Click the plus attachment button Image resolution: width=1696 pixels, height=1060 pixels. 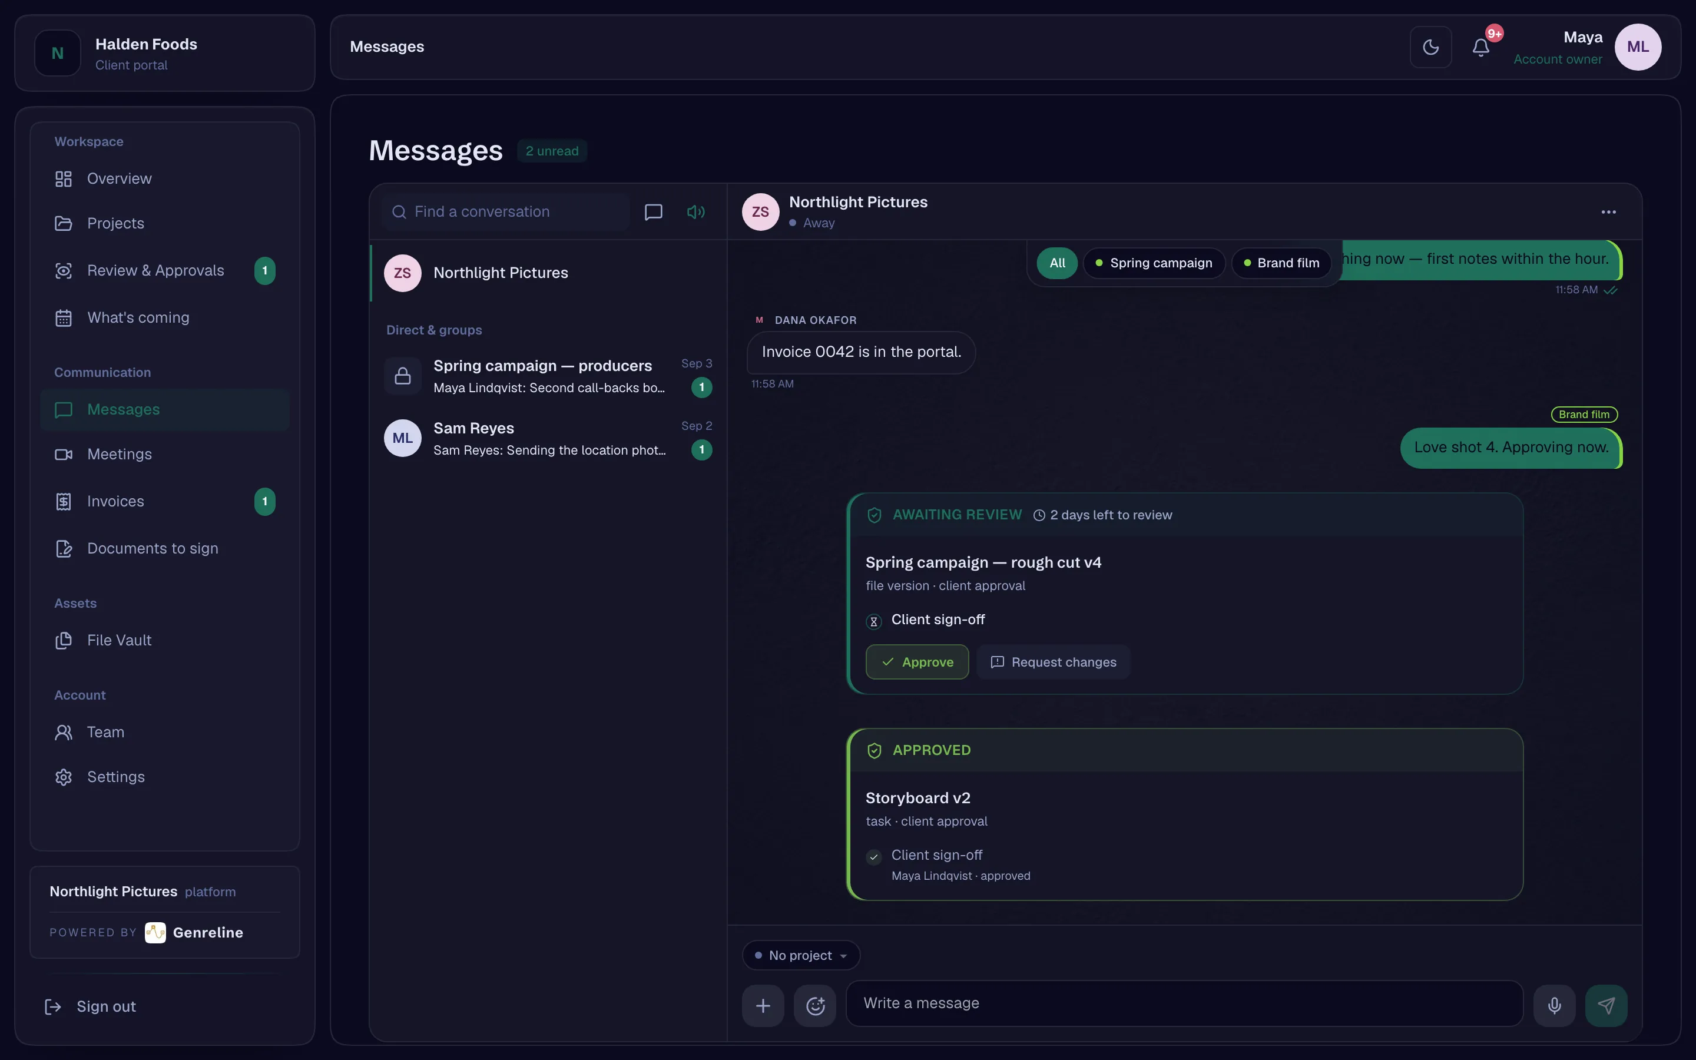click(763, 1005)
